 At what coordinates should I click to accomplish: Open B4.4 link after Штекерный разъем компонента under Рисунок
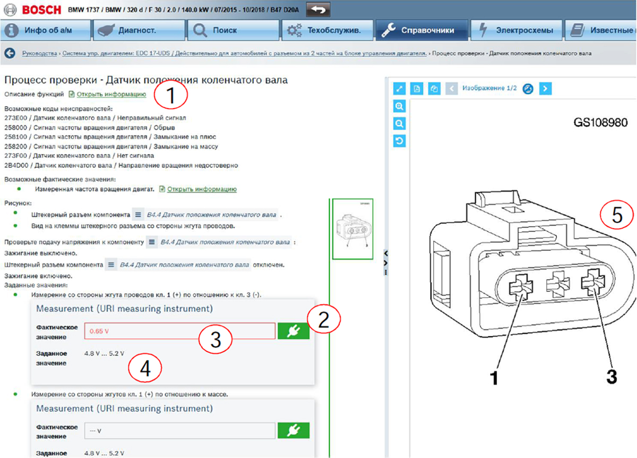(211, 215)
